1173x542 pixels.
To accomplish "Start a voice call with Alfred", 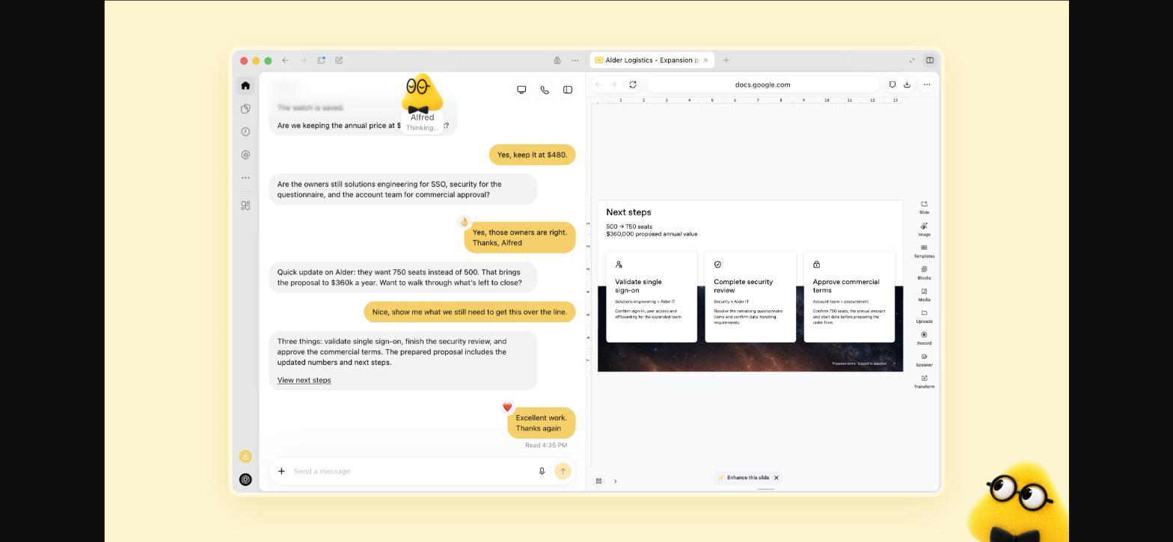I will [545, 90].
